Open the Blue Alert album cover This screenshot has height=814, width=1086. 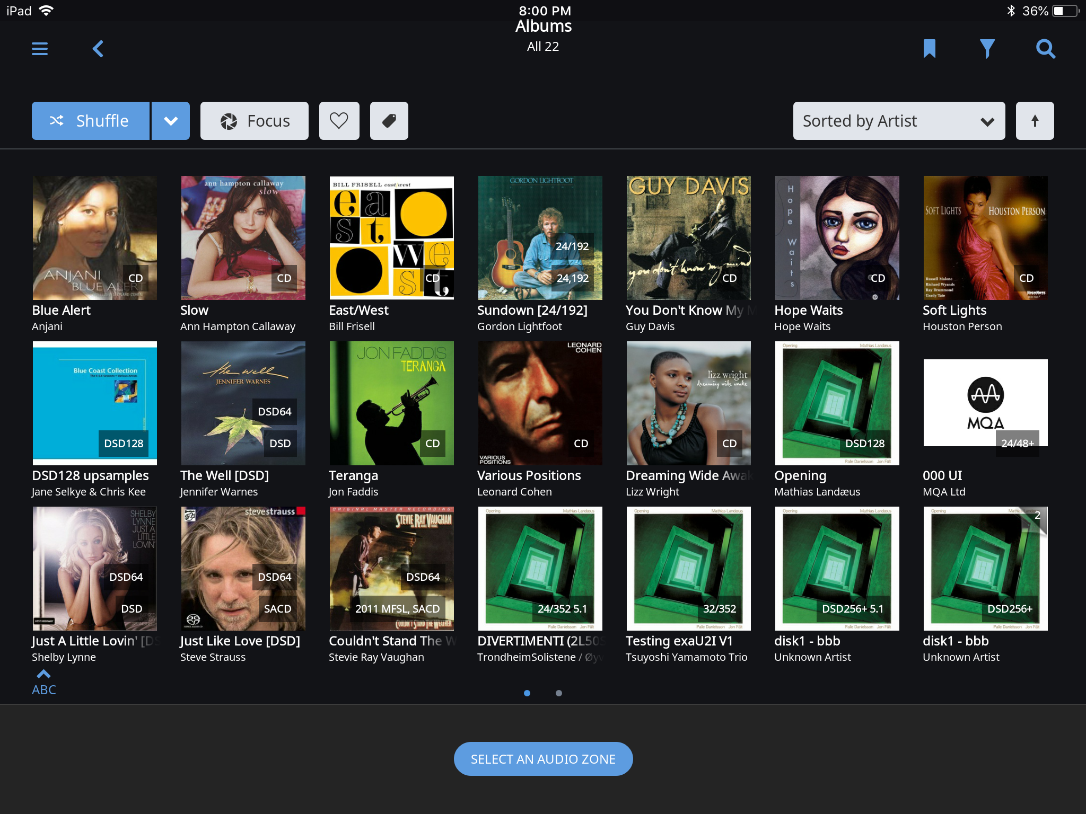click(95, 238)
